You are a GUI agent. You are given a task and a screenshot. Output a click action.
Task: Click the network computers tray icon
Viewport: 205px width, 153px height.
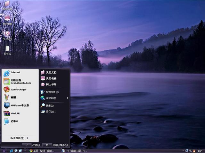[x=186, y=151]
